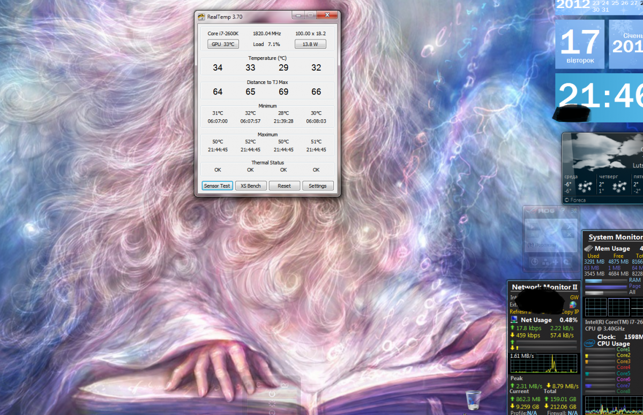Click Copy IP in Network Monitor II
643x415 pixels.
pyautogui.click(x=569, y=312)
